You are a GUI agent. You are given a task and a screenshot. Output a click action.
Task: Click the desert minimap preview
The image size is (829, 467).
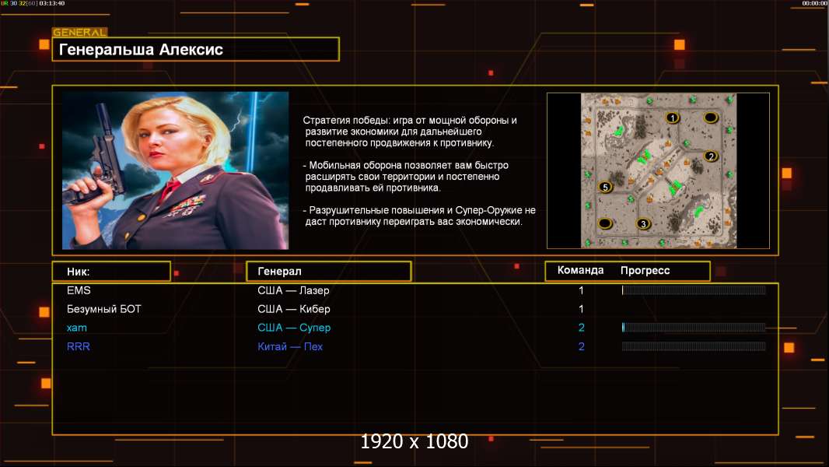pos(659,170)
